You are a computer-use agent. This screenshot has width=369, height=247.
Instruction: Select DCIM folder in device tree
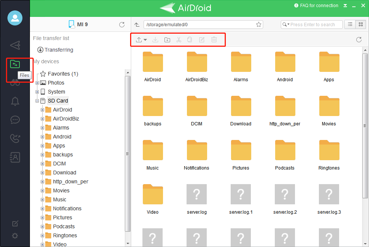(59, 164)
